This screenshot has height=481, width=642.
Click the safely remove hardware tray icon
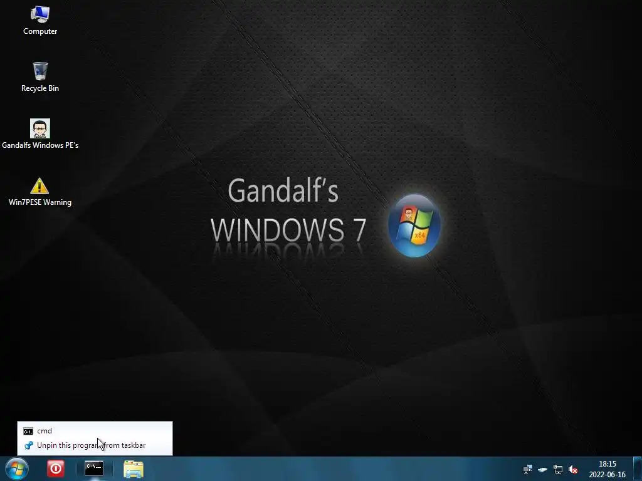(x=543, y=469)
